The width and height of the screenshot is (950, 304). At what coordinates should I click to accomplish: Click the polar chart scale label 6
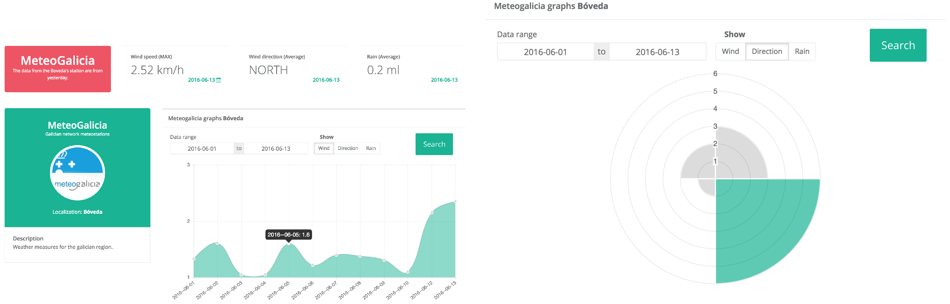point(715,74)
